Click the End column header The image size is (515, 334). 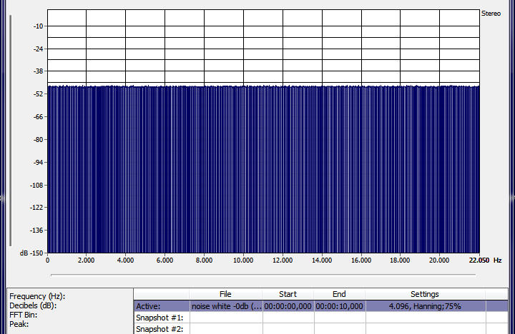pyautogui.click(x=339, y=294)
